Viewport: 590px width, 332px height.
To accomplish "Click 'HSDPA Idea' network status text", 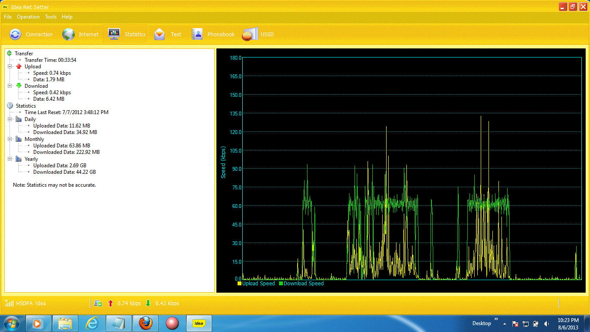I will point(31,303).
